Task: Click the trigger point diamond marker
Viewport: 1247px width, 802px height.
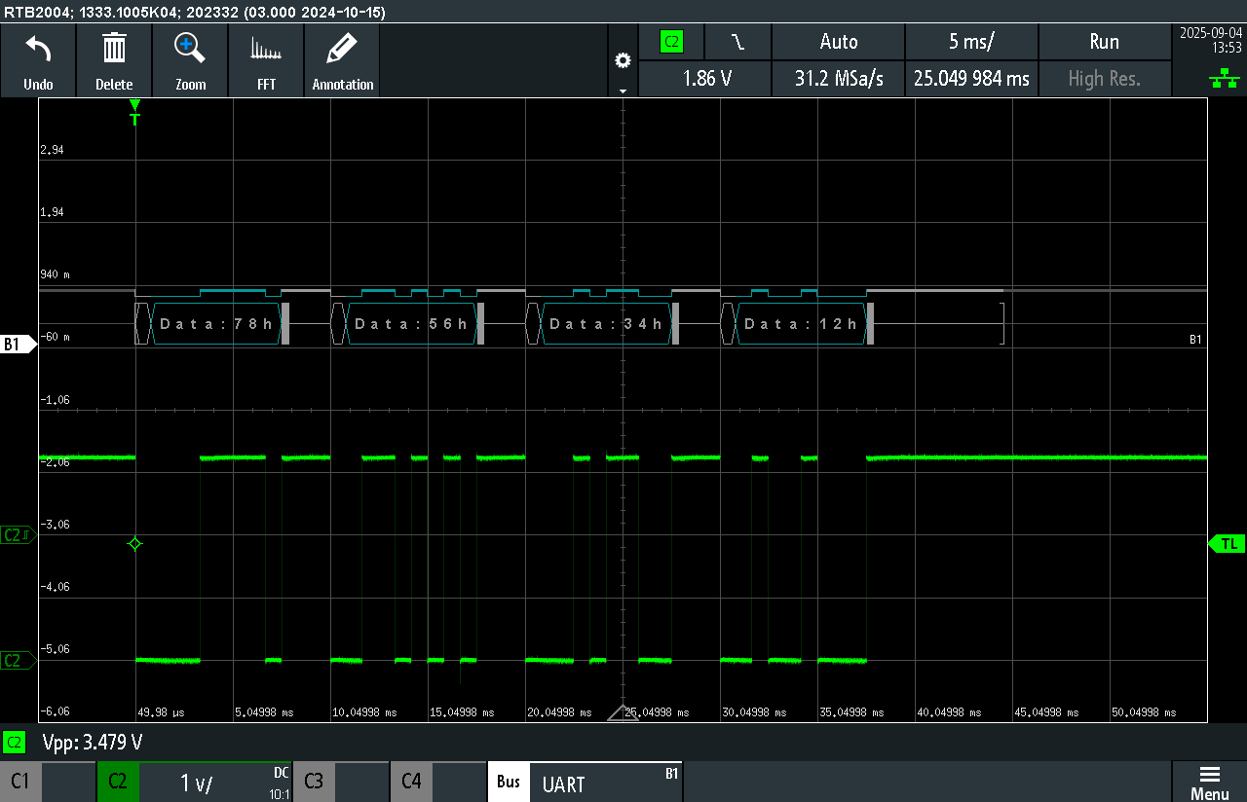Action: 135,544
